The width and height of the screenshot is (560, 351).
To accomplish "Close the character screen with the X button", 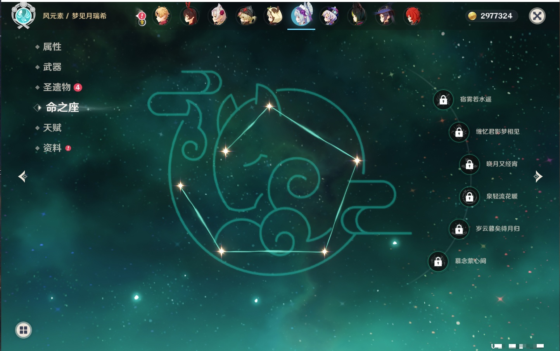I will 537,16.
